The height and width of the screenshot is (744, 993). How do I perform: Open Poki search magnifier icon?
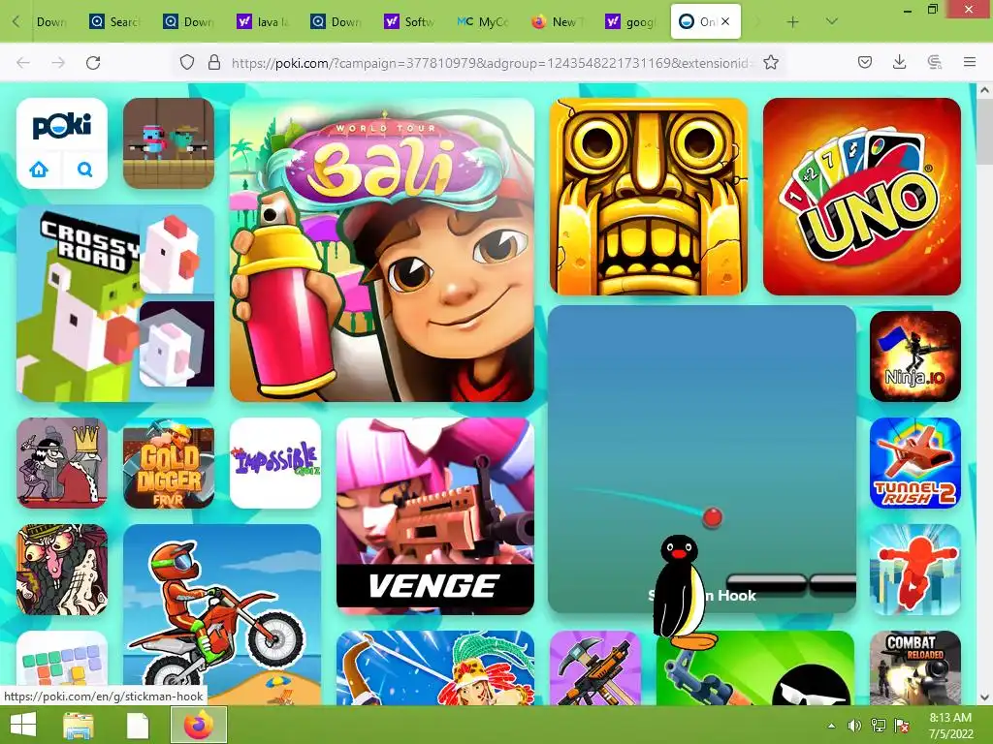coord(85,169)
